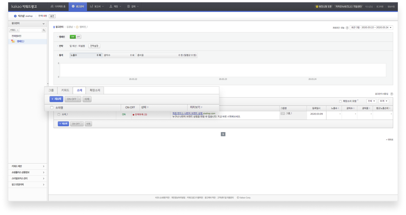The width and height of the screenshot is (406, 215).
Task: Open the 보고서 menu
Action: [96, 6]
